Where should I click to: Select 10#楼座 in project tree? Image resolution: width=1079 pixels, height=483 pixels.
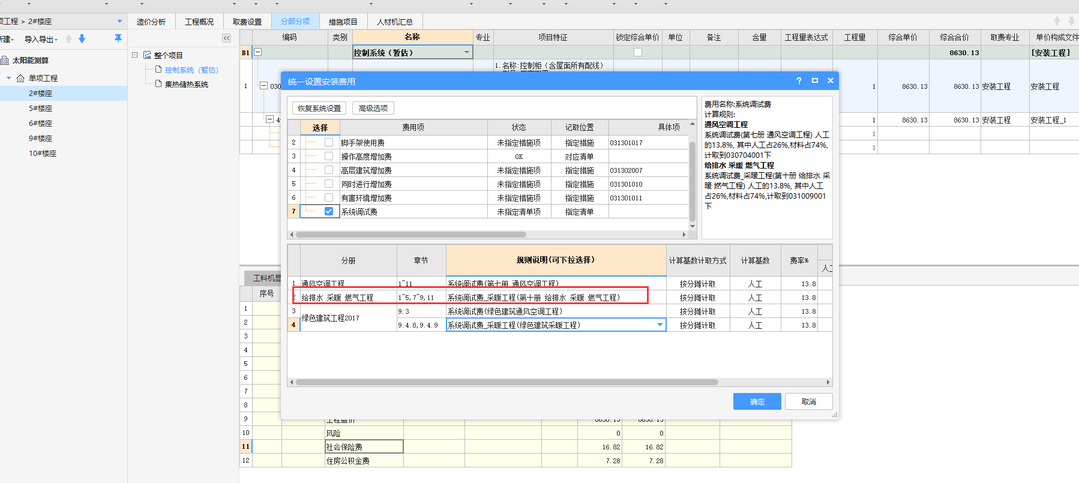(x=43, y=153)
